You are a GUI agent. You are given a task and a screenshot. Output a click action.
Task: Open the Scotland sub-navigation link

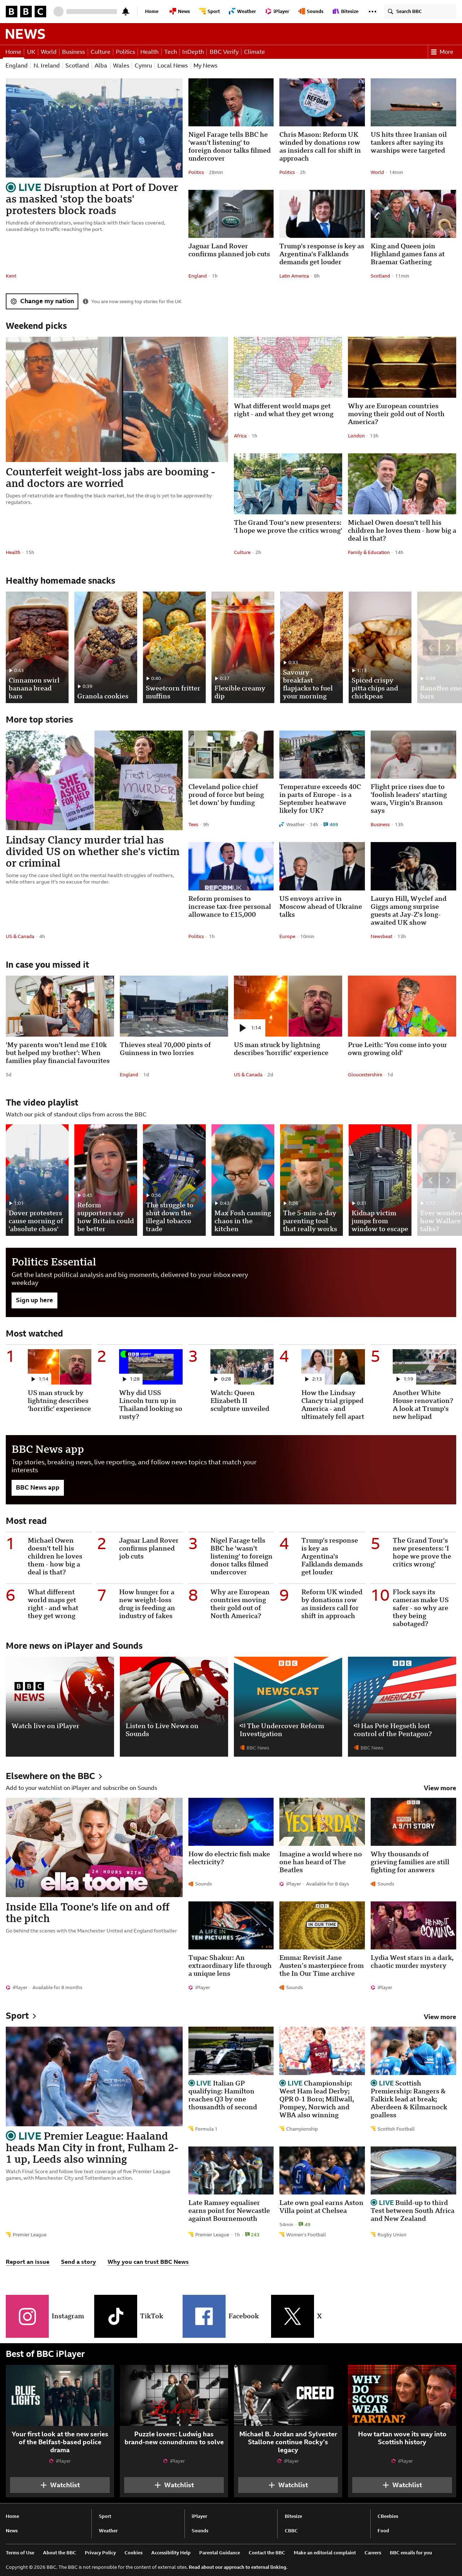tap(77, 66)
